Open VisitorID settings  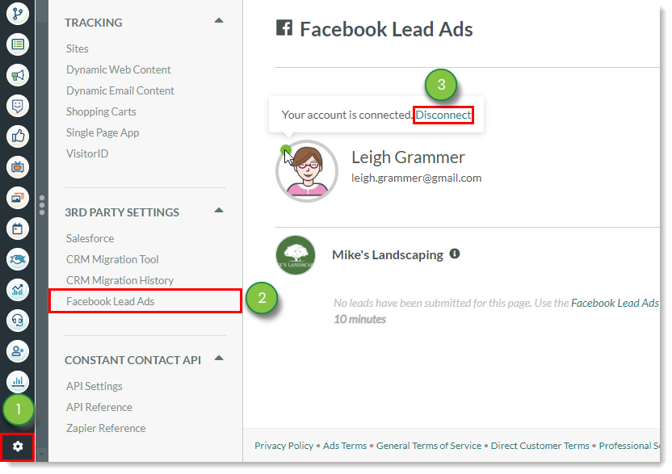tap(87, 153)
